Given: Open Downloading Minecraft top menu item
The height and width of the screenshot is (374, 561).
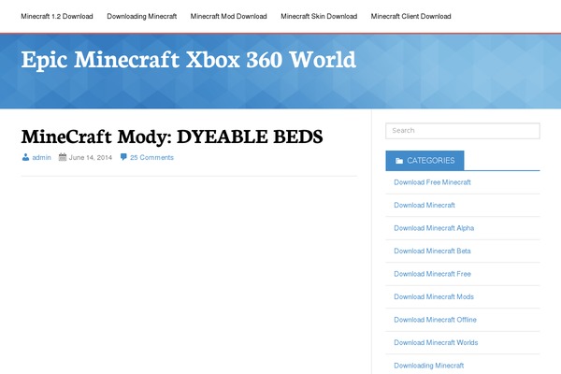Looking at the screenshot, I should tap(142, 16).
